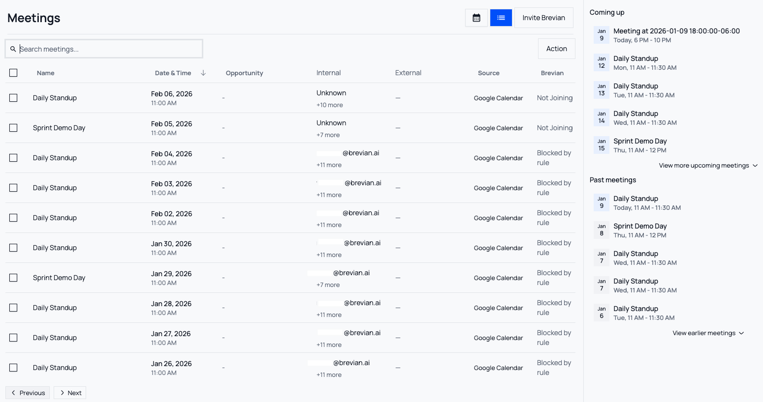Image resolution: width=763 pixels, height=402 pixels.
Task: Go to the Previous page
Action: tap(28, 393)
